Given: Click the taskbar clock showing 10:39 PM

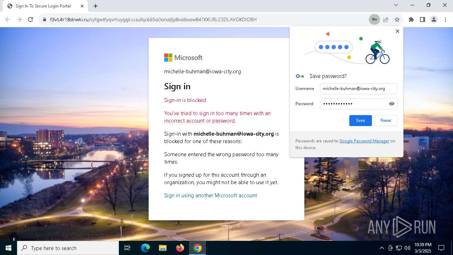Looking at the screenshot, I should 423,248.
